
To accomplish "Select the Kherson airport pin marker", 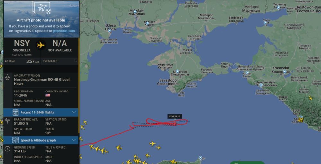I will click(147, 23).
